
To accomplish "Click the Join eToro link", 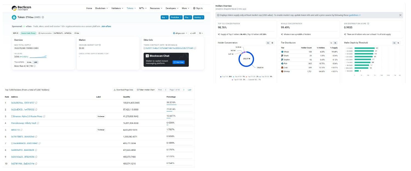I will (106, 26).
